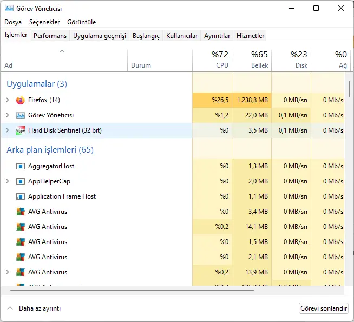The height and width of the screenshot is (322, 354).
Task: Switch to the Başlangıç tab
Action: pyautogui.click(x=146, y=36)
